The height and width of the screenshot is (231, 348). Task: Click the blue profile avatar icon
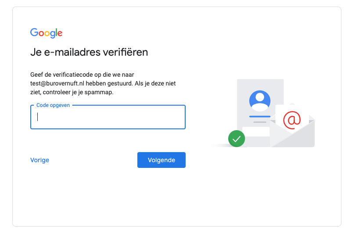coord(260,100)
